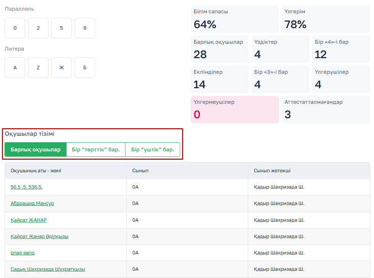
Task: Show the Бір "үштік" бар. tab
Action: pos(152,149)
